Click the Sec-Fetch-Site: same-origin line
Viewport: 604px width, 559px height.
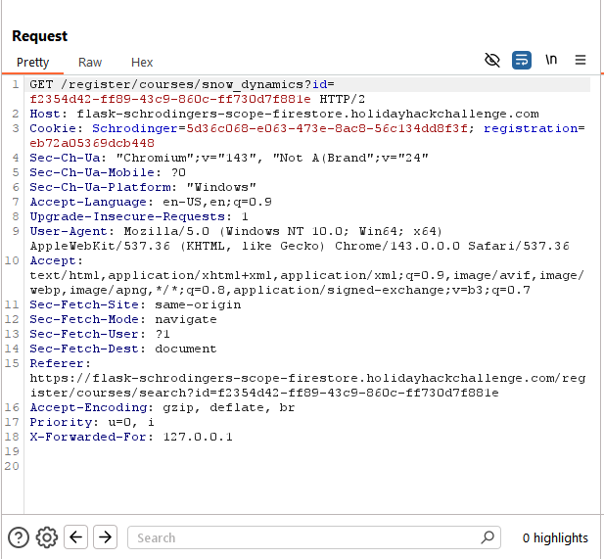(135, 304)
